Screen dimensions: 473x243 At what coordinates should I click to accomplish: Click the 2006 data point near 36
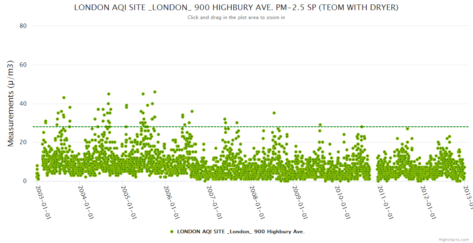click(192, 111)
